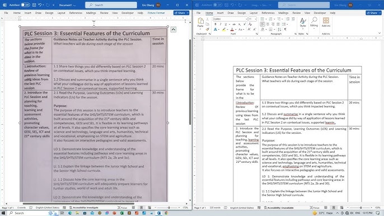Click the zoom slider in right status bar
This screenshot has width=384, height=216.
click(x=360, y=208)
